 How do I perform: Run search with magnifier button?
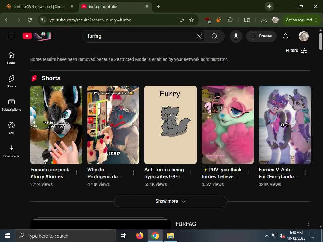pyautogui.click(x=214, y=36)
